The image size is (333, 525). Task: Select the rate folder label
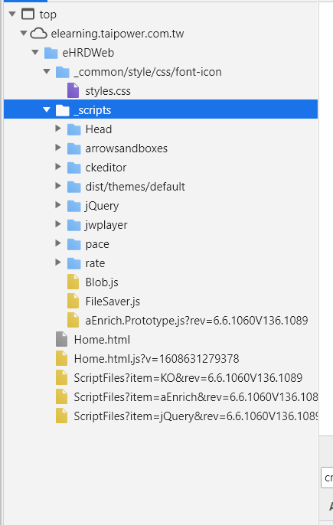[x=95, y=262]
